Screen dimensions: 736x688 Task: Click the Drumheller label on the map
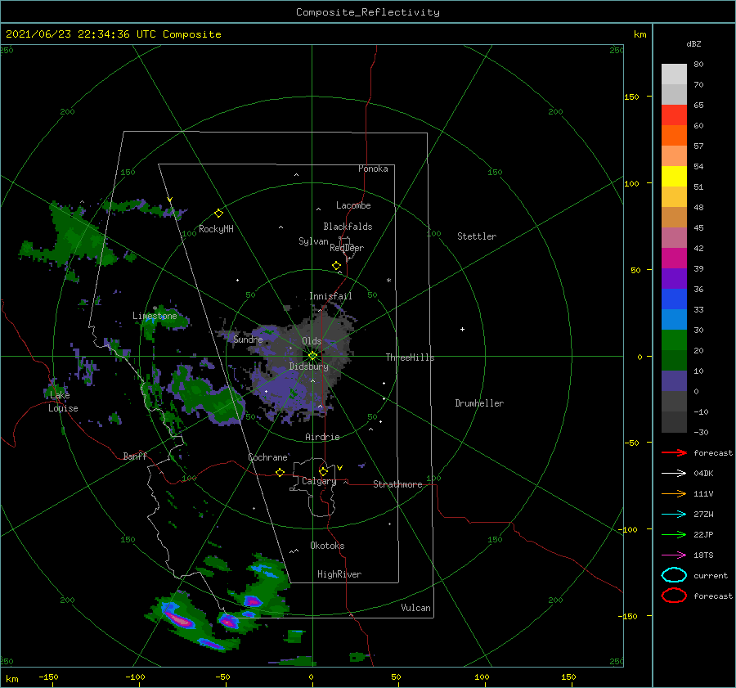479,403
